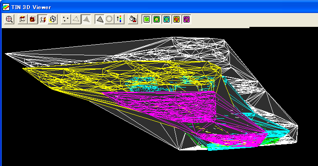Click the dark shaded triangle icon
Viewport: 318px width, 166px height.
click(x=100, y=19)
